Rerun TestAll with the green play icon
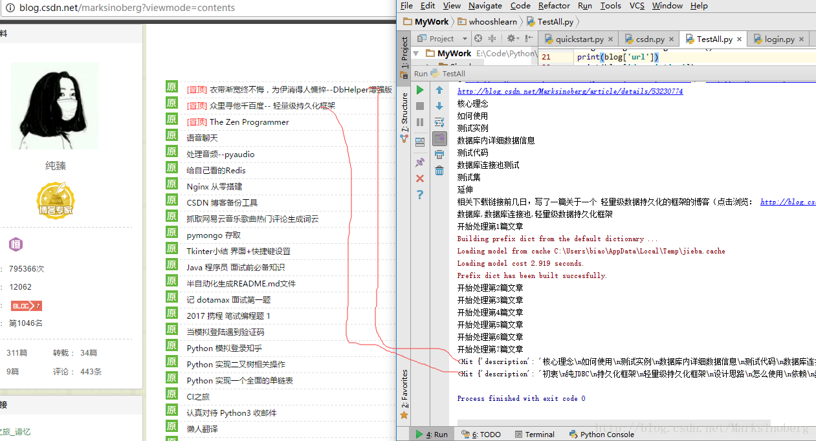 (420, 90)
